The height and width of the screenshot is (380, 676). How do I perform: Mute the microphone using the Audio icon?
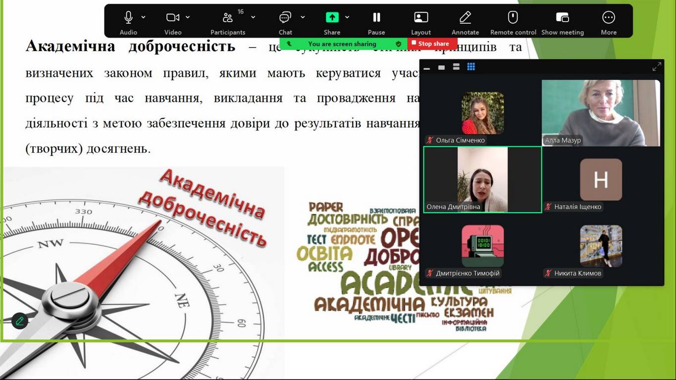click(x=128, y=18)
